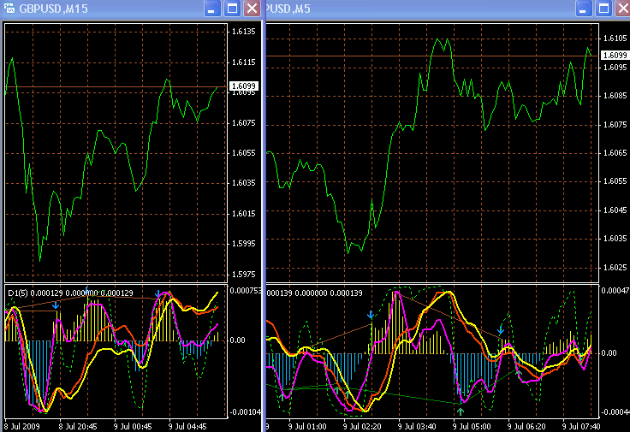The image size is (630, 432).
Task: Click the 9 Jul 05:00 label on M5 time axis
Action: [x=472, y=426]
